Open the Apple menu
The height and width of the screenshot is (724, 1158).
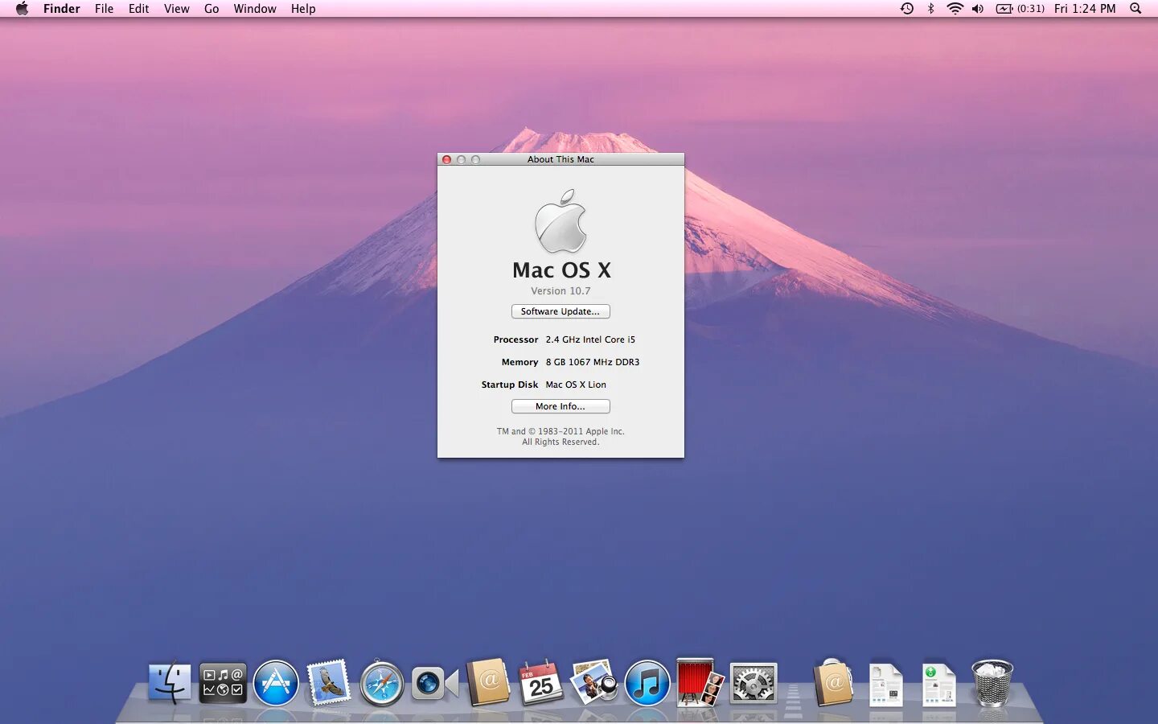[22, 9]
